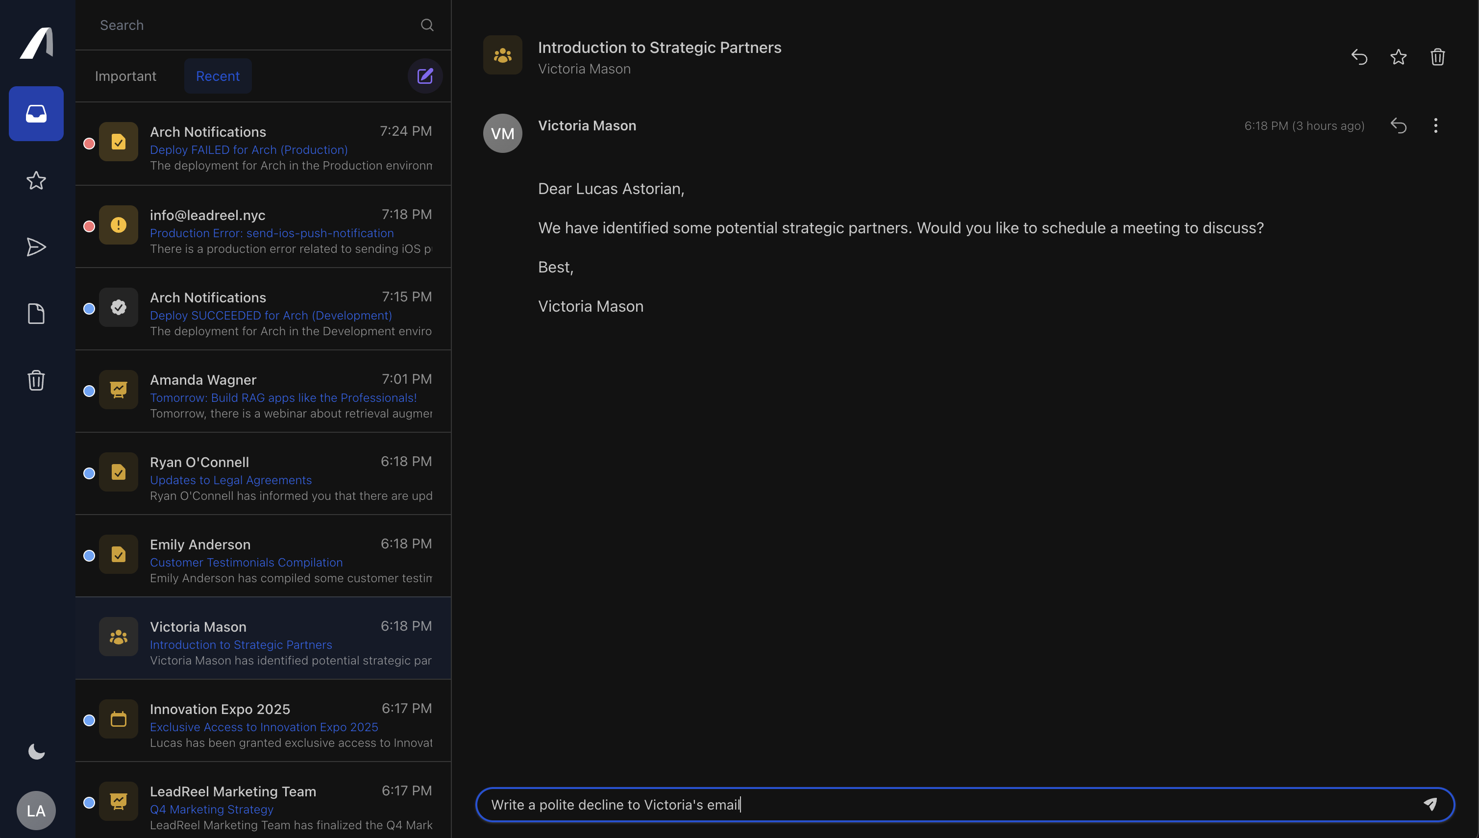Image resolution: width=1479 pixels, height=838 pixels.
Task: Open the LA profile avatar
Action: click(36, 811)
